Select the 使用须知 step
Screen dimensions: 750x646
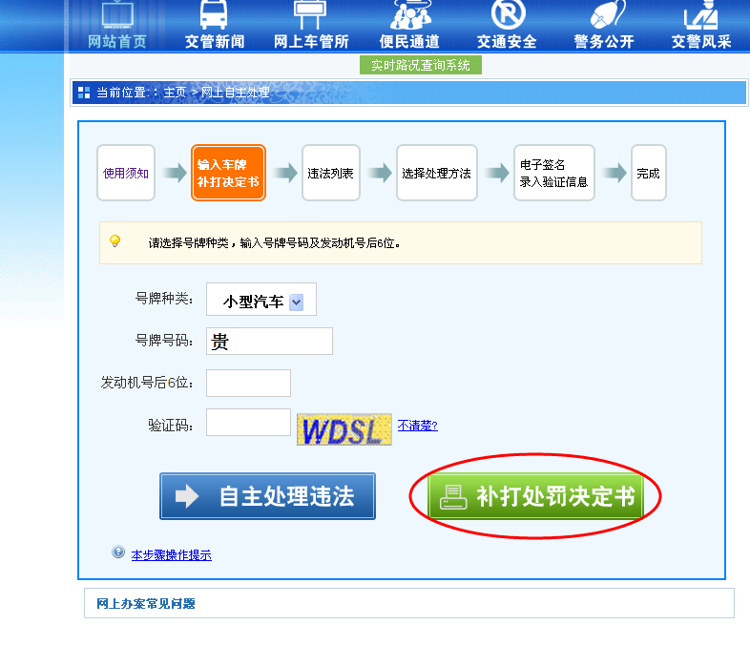[x=126, y=173]
